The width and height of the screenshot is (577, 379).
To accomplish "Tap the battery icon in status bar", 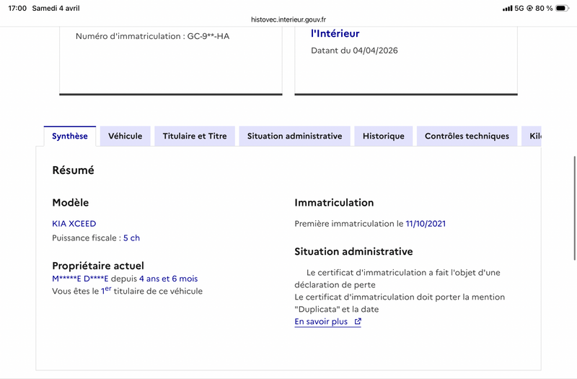I will pyautogui.click(x=562, y=8).
